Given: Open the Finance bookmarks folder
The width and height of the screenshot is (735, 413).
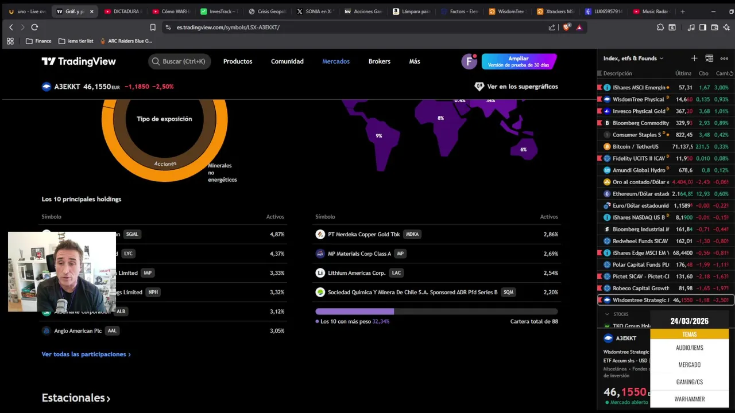Looking at the screenshot, I should (38, 41).
